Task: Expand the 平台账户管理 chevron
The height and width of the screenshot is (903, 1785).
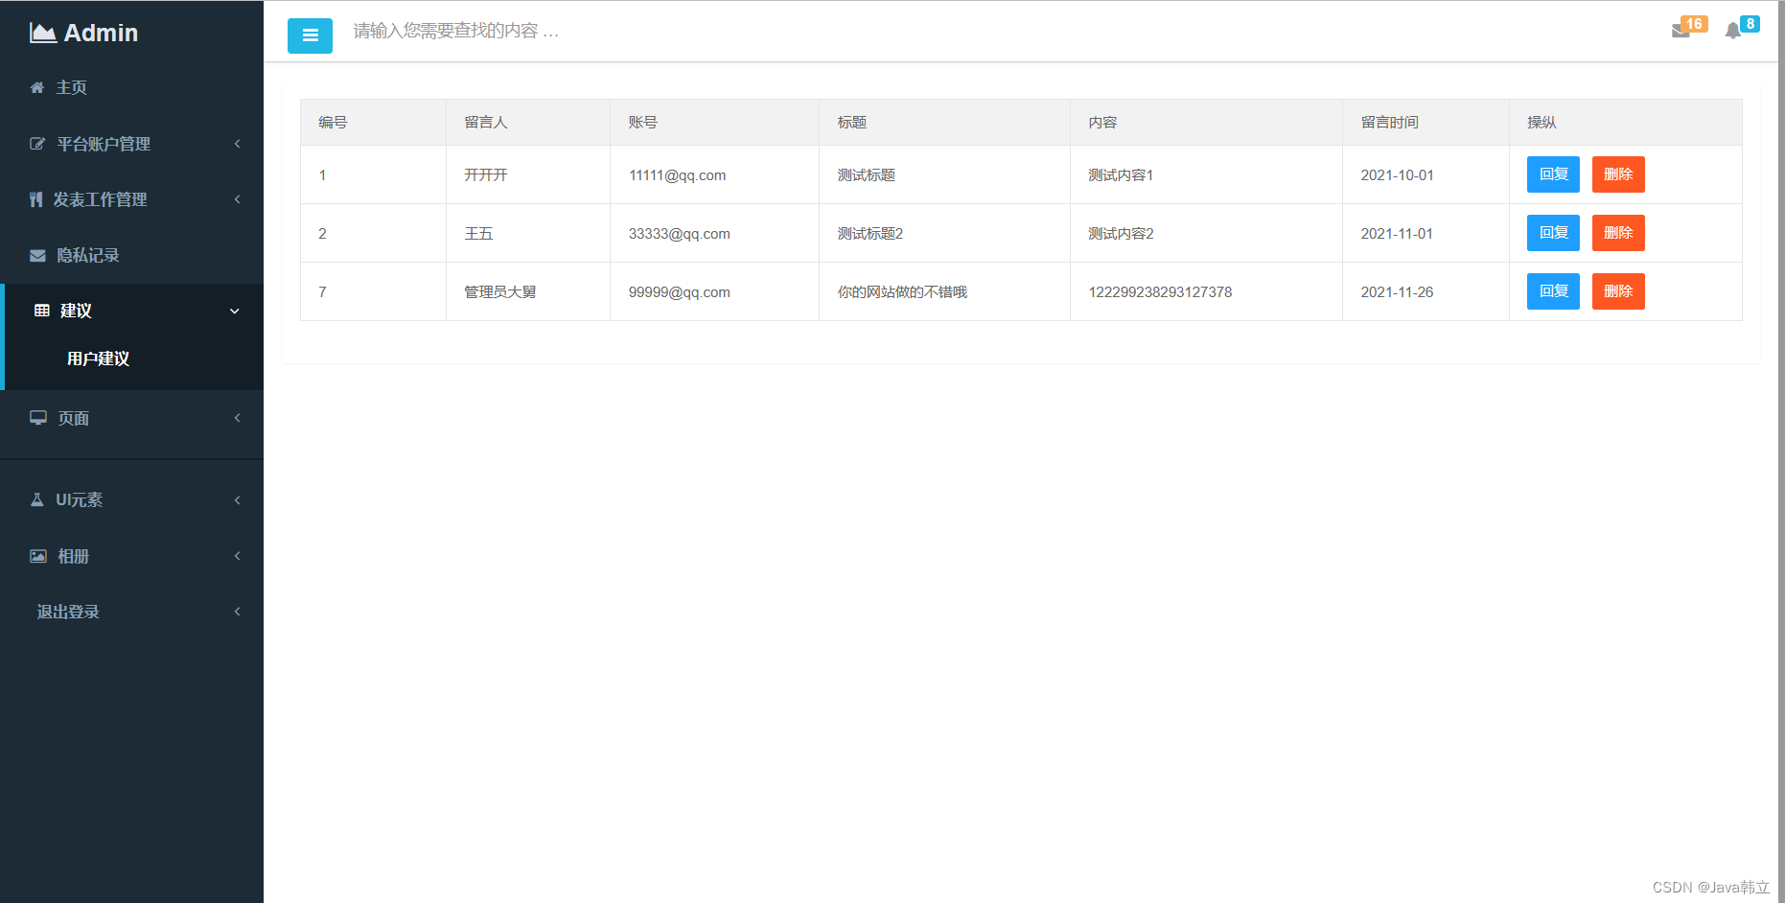Action: [x=237, y=144]
